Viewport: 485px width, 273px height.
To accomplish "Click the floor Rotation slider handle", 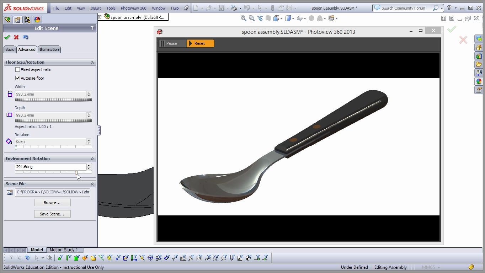I will tap(16, 147).
